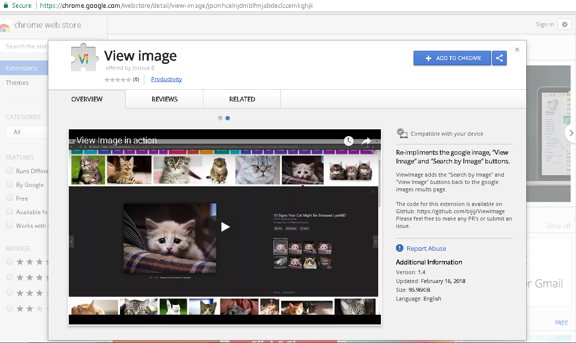The height and width of the screenshot is (343, 576).
Task: Click the Updated: February 16, 2018 text
Action: point(431,281)
